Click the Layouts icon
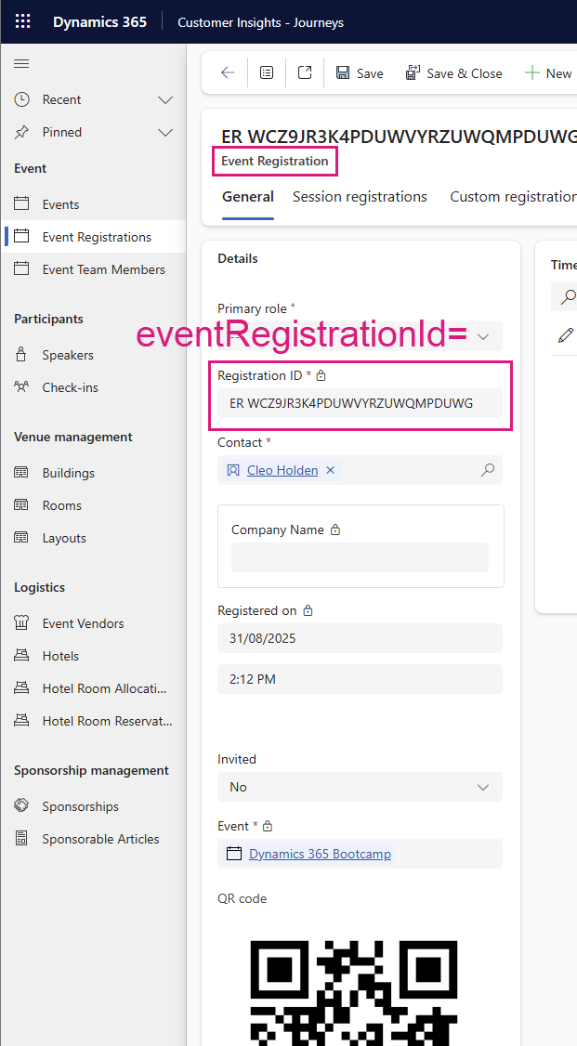The image size is (577, 1046). pyautogui.click(x=21, y=538)
